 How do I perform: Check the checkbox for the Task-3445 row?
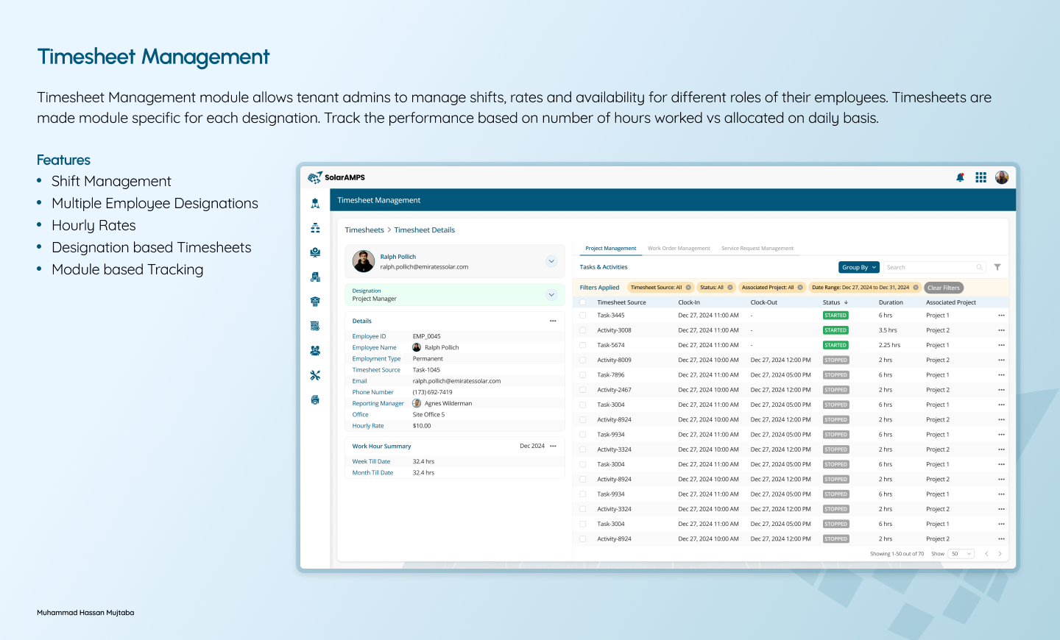click(x=582, y=315)
